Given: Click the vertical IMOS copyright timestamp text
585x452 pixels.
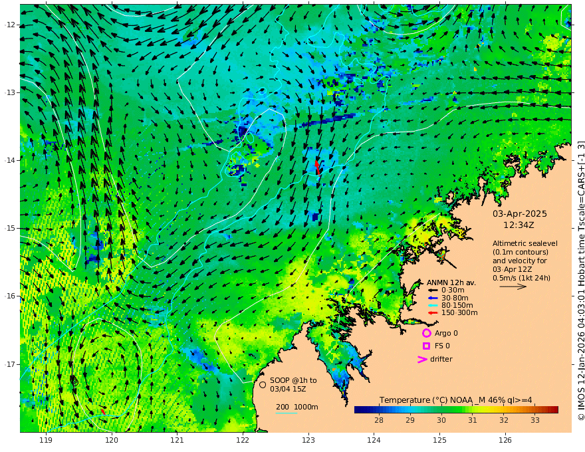Looking at the screenshot, I should click(580, 281).
